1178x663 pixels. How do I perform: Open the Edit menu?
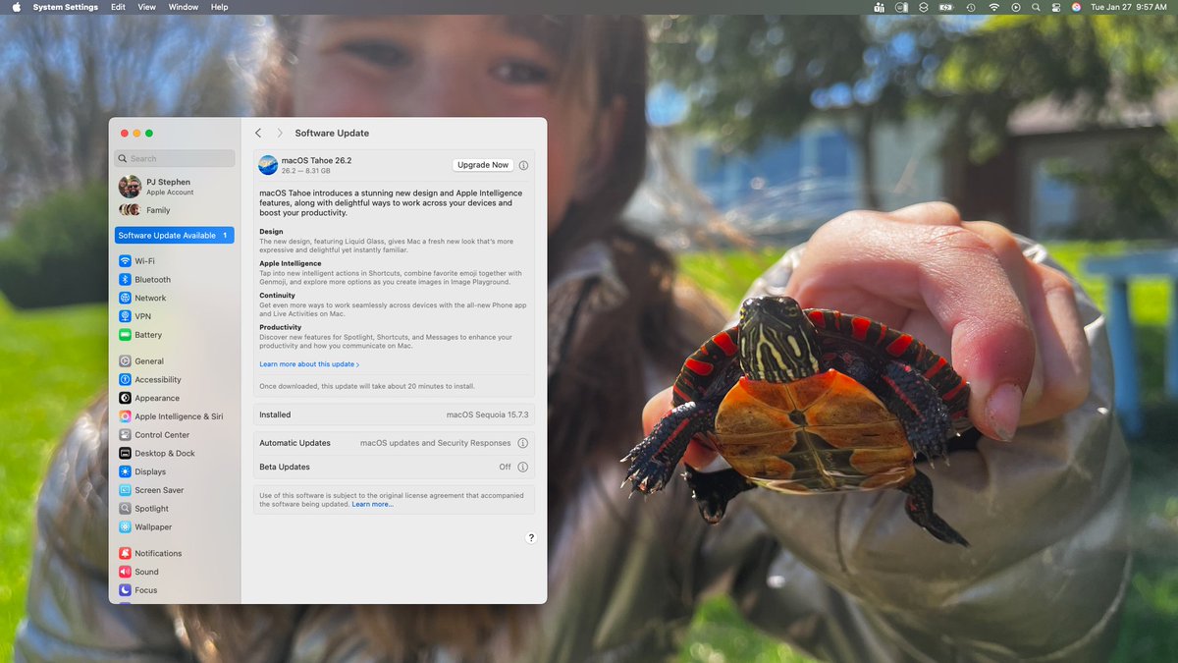click(118, 7)
